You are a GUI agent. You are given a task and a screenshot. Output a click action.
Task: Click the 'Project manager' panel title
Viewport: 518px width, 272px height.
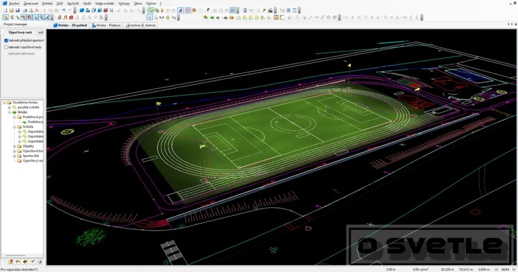[x=16, y=24]
